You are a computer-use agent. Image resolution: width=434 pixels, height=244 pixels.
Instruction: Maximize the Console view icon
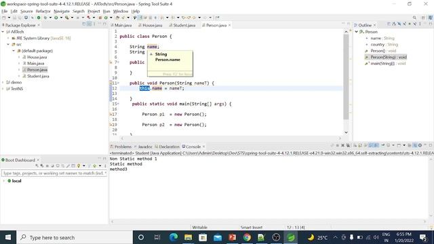coord(431,145)
